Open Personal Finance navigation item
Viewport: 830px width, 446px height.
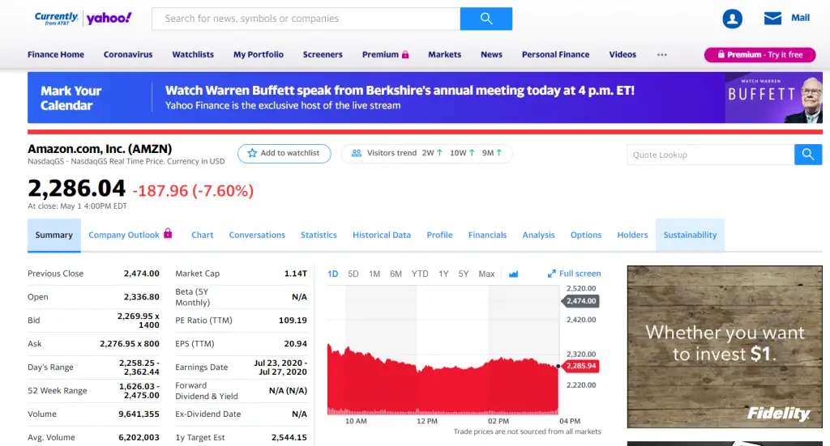(555, 54)
